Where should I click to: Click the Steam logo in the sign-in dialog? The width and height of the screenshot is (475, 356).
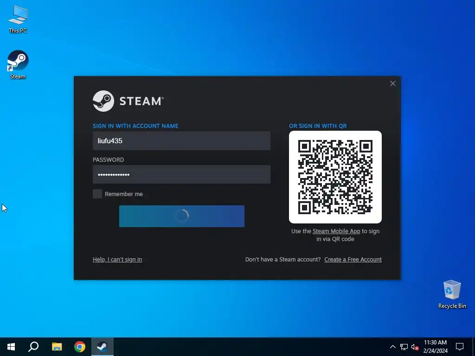coord(128,101)
